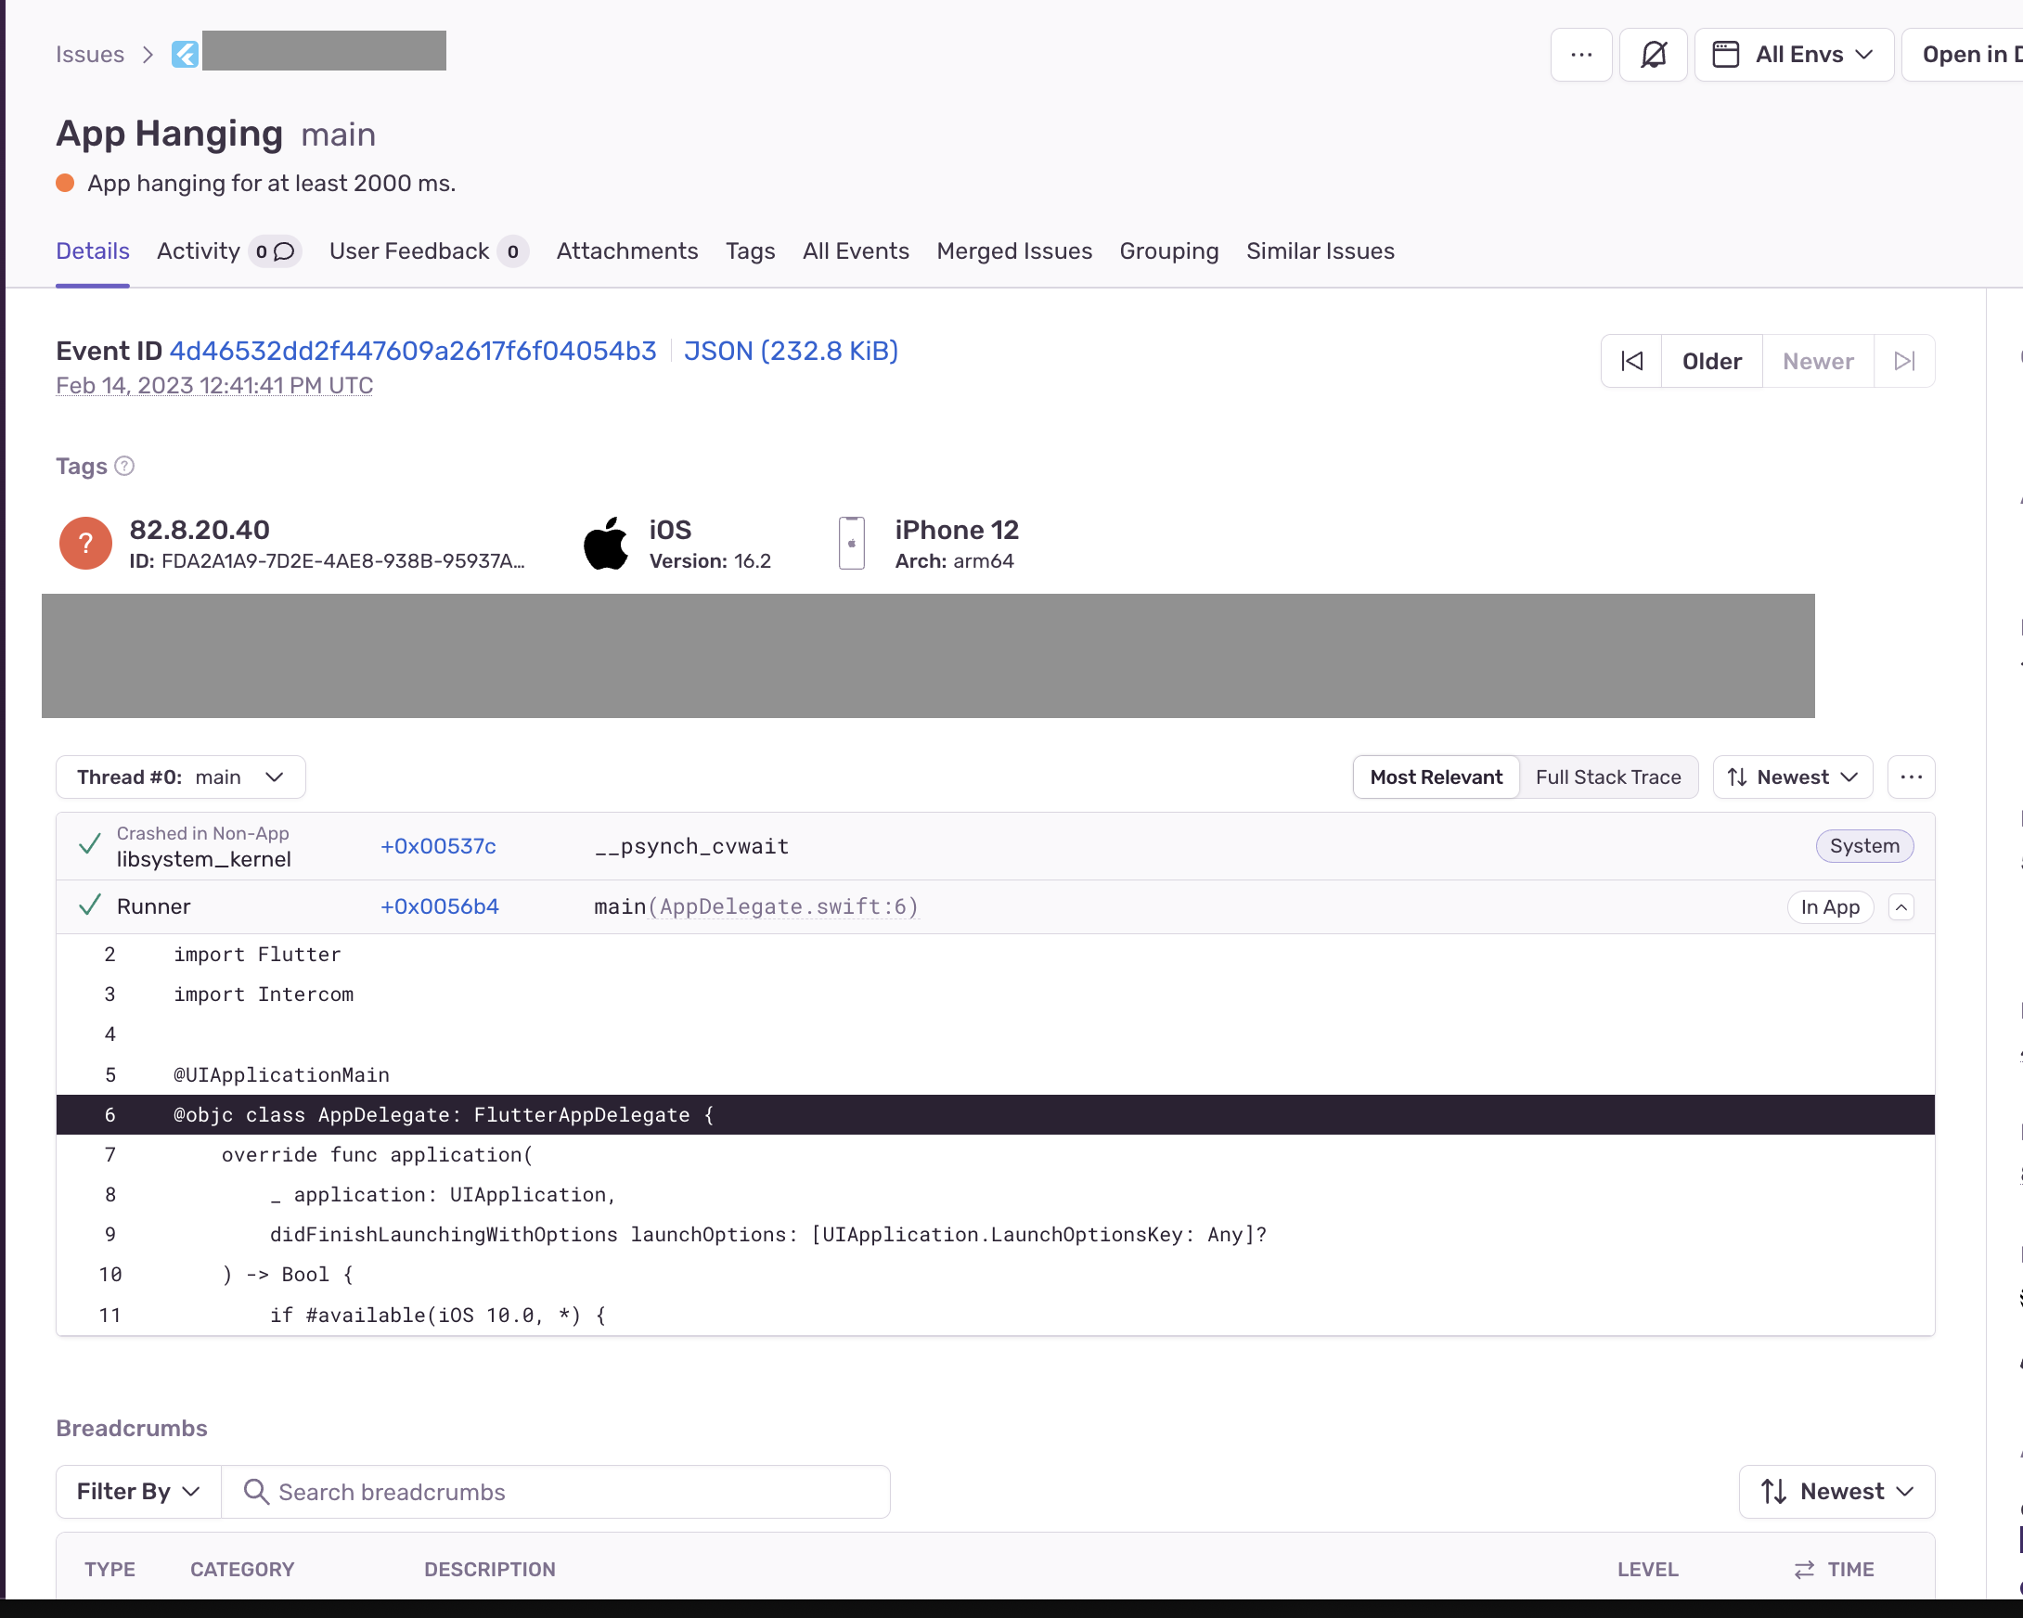2023x1618 pixels.
Task: Switch to Full Stack Trace view
Action: click(1608, 777)
